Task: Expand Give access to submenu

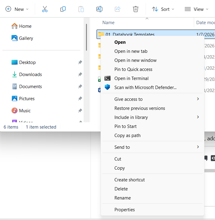Action: click(x=153, y=99)
